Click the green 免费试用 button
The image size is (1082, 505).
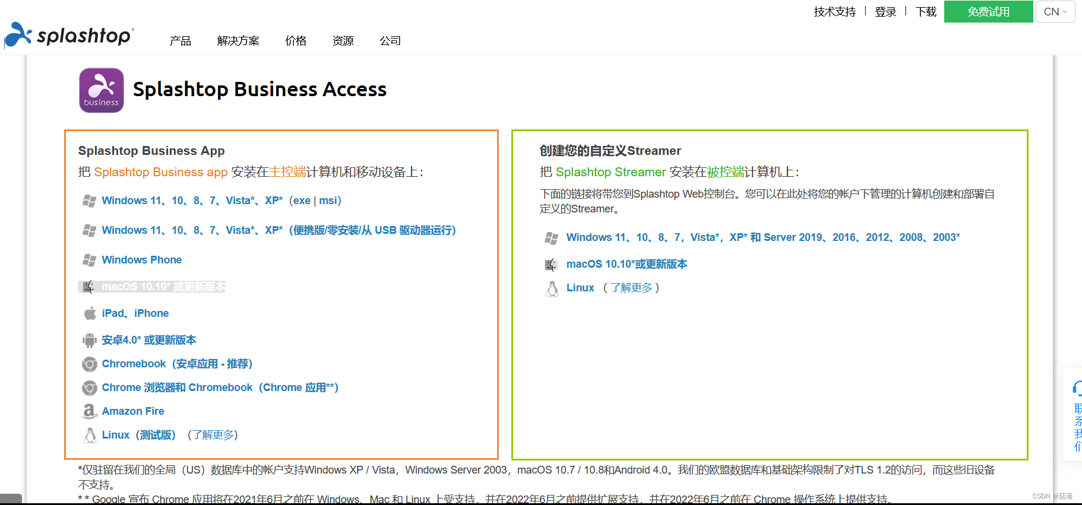[x=989, y=12]
